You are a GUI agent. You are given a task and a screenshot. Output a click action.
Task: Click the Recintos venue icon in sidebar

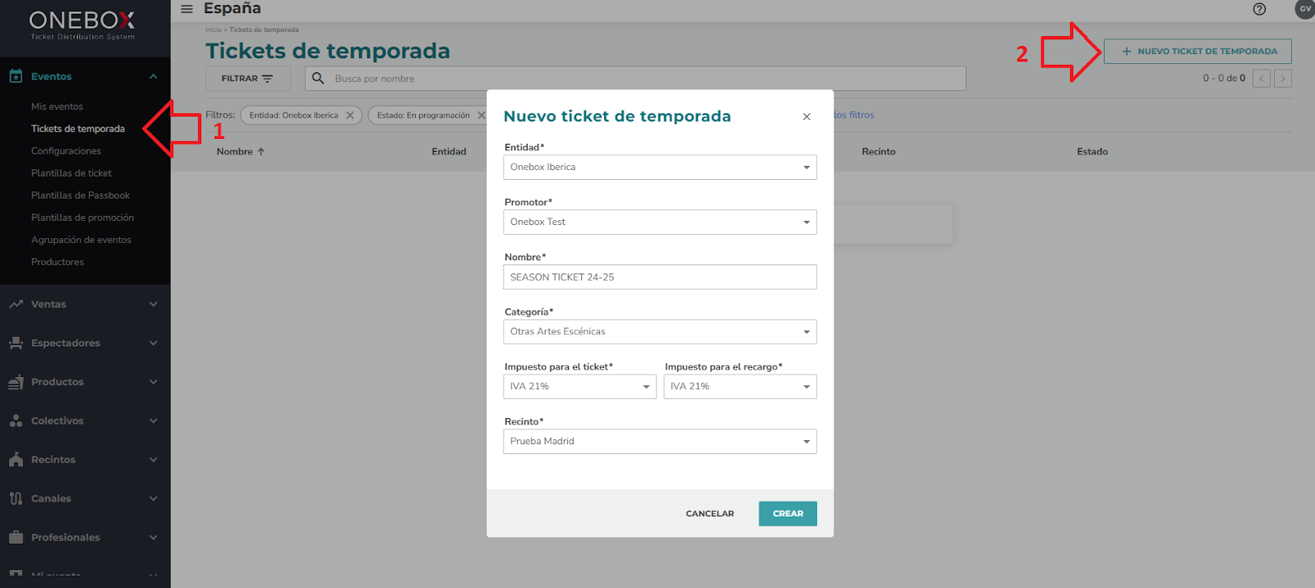pyautogui.click(x=16, y=460)
